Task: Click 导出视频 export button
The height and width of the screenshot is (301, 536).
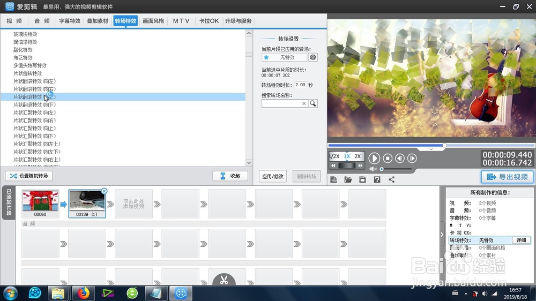Action: point(507,177)
